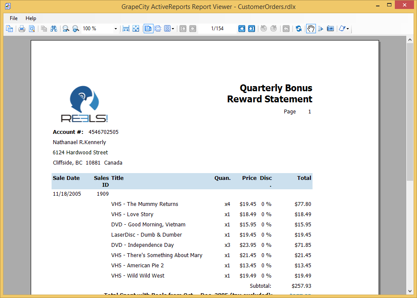Image resolution: width=417 pixels, height=298 pixels.
Task: Jump to last page
Action: (x=252, y=29)
